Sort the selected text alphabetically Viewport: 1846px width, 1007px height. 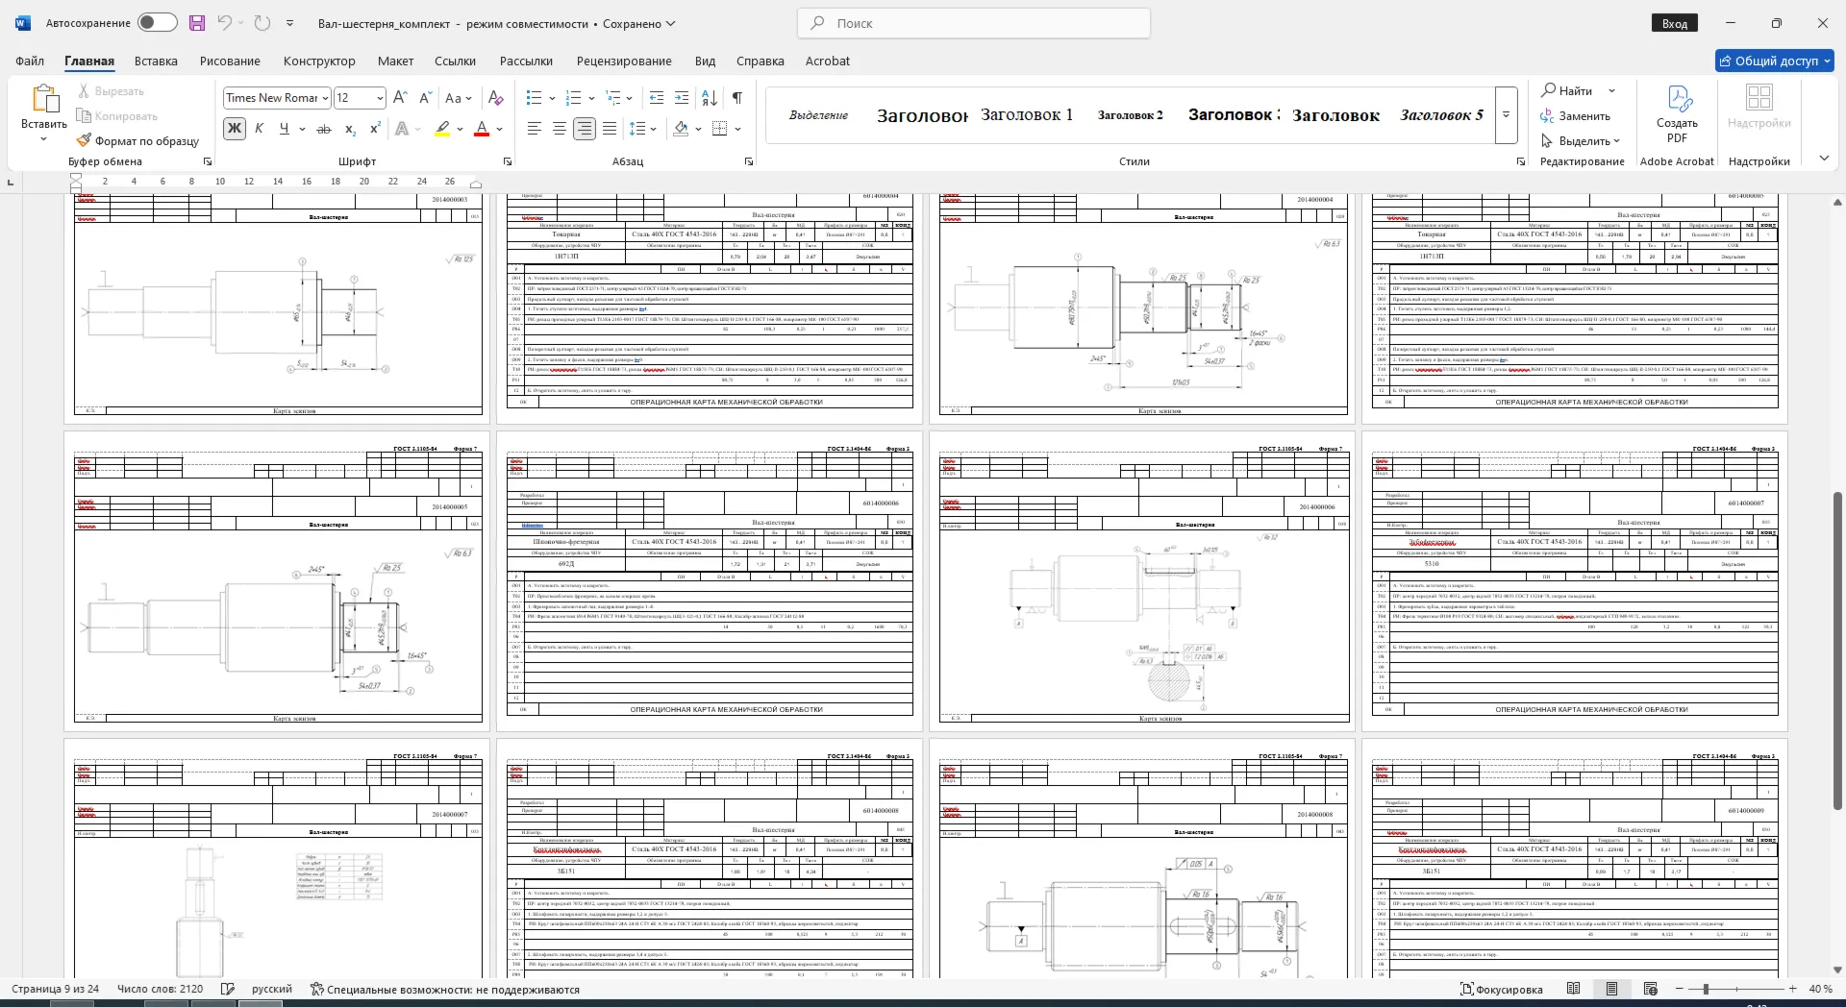coord(710,97)
